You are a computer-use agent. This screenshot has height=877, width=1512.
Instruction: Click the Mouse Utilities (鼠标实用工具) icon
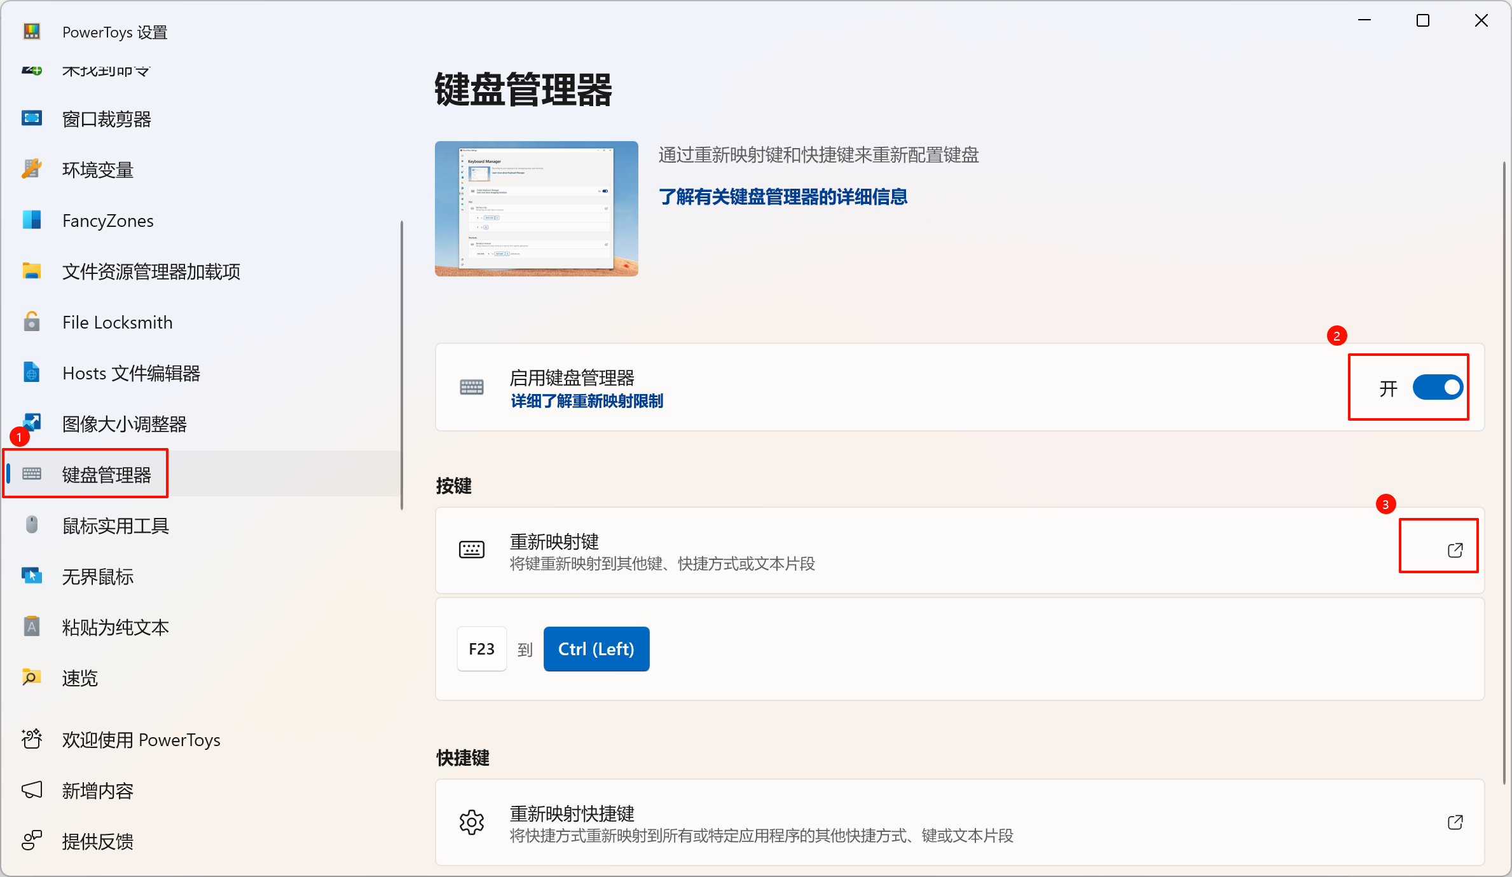point(32,525)
